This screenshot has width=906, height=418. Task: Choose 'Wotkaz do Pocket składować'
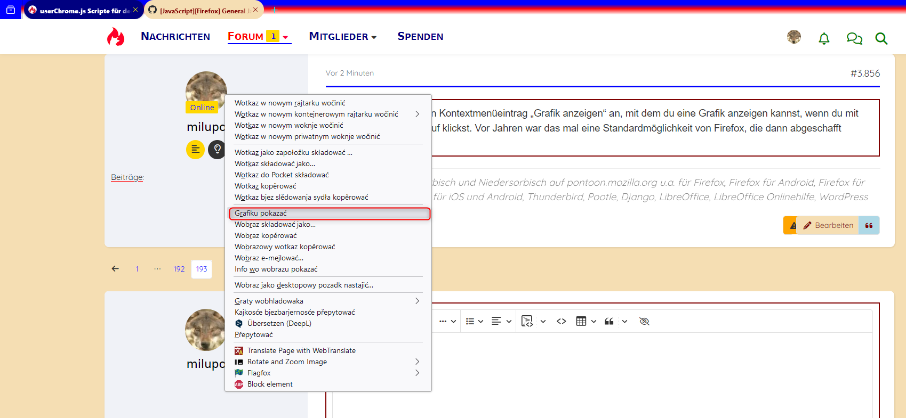click(x=328, y=175)
